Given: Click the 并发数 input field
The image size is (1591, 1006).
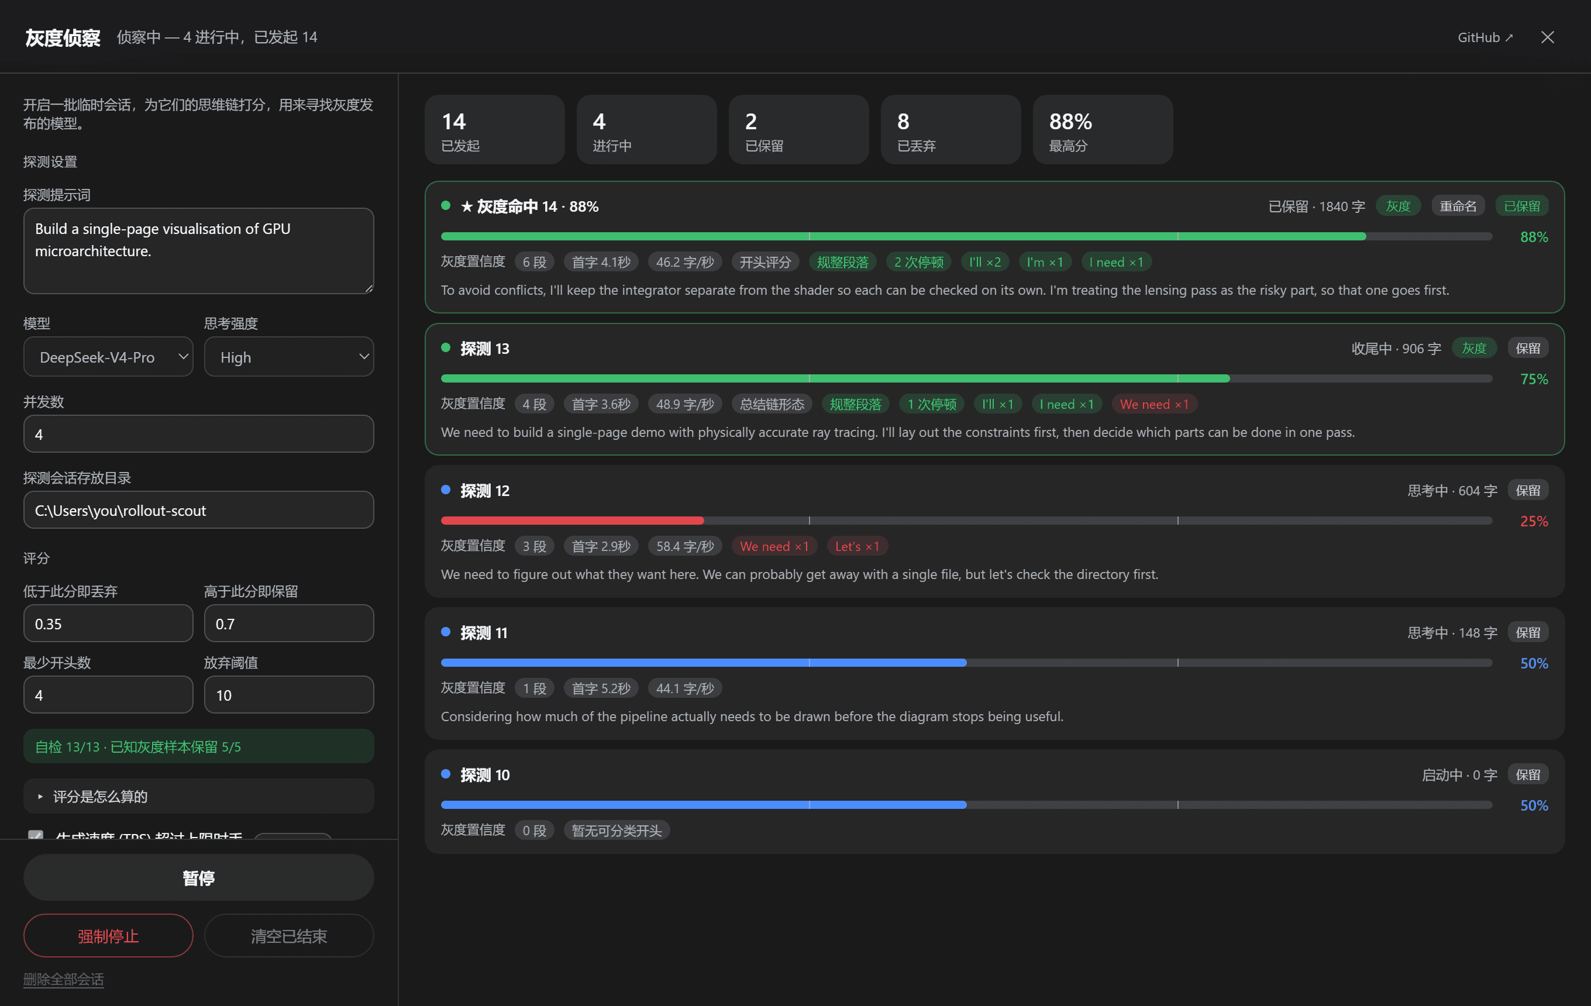Looking at the screenshot, I should [198, 434].
